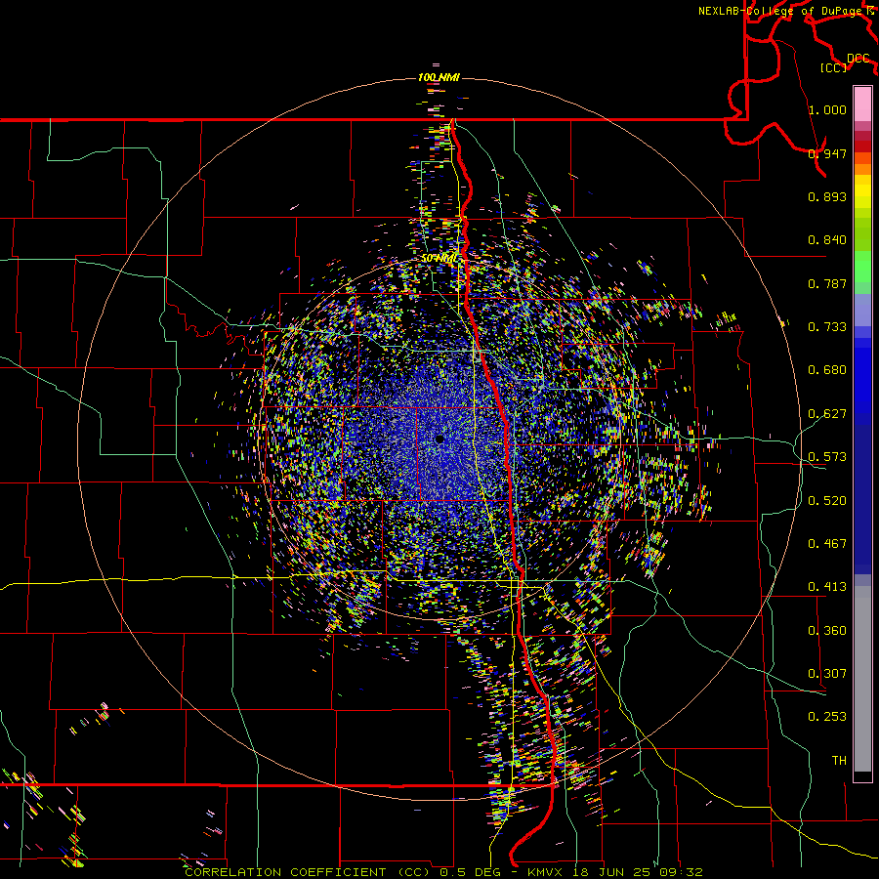Click the 0.893 scale value

point(827,196)
